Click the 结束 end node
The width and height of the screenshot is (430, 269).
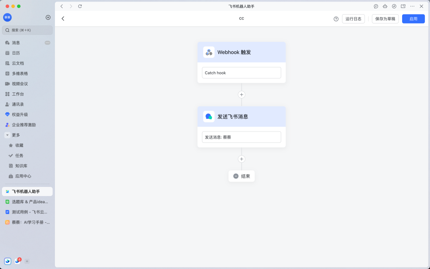241,176
